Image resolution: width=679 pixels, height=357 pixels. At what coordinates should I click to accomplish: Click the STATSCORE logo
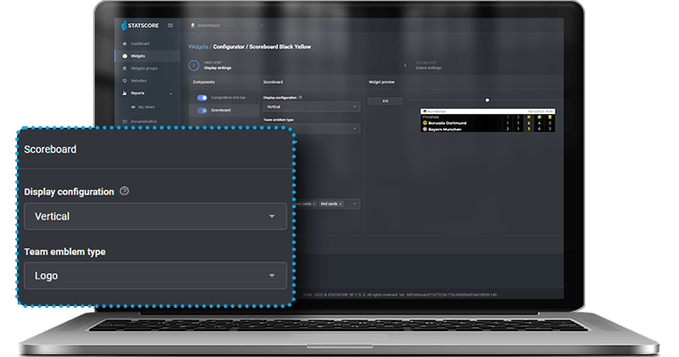click(x=140, y=26)
